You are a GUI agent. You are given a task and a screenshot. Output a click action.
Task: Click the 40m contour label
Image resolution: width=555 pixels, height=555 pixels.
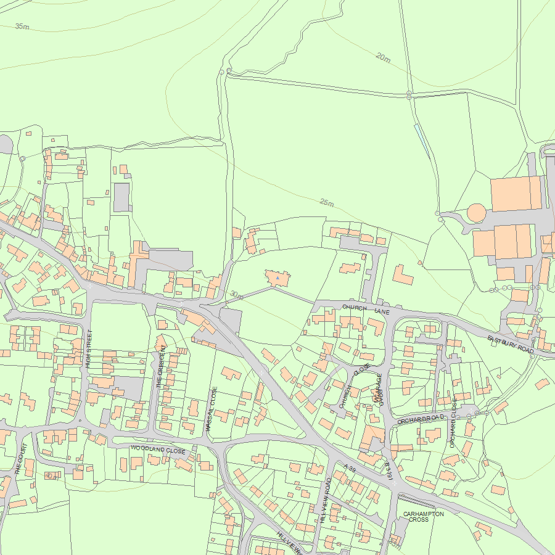52,477
